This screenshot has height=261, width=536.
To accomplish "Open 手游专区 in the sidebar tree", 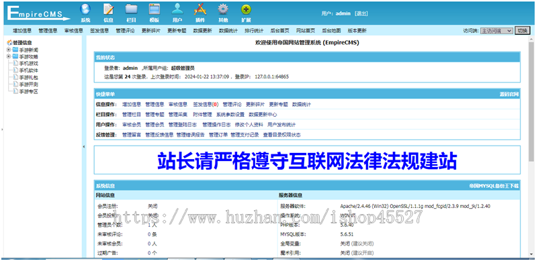I will click(29, 91).
